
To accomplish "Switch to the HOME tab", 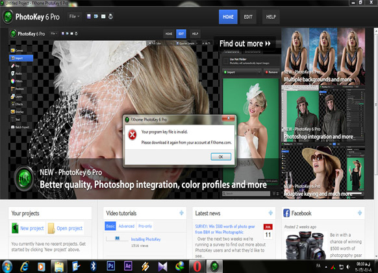I will [228, 17].
